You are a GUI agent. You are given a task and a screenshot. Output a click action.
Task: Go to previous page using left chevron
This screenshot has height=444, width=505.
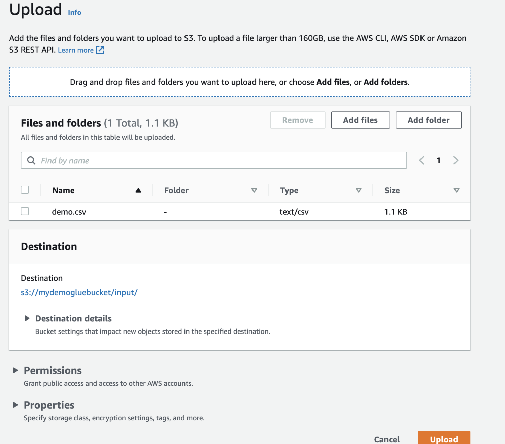pos(422,160)
